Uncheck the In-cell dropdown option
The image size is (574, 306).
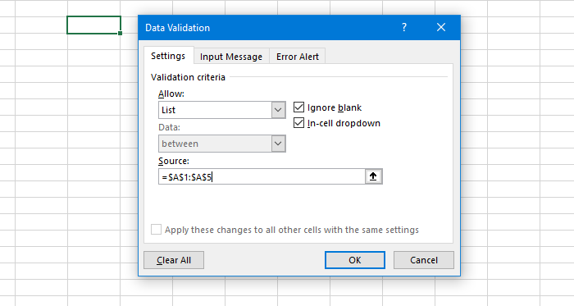(x=298, y=123)
